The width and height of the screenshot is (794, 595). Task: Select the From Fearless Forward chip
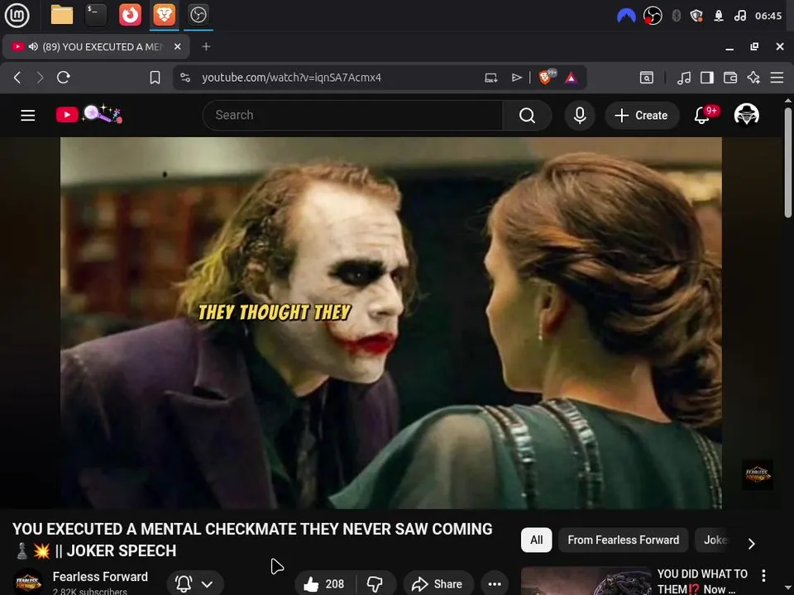coord(624,540)
